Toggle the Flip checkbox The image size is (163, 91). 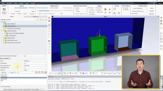pyautogui.click(x=60, y=13)
